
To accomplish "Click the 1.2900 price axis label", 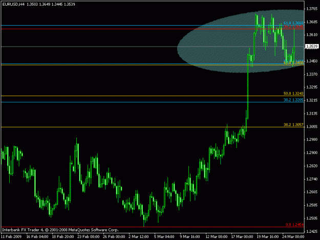I will [312, 152].
